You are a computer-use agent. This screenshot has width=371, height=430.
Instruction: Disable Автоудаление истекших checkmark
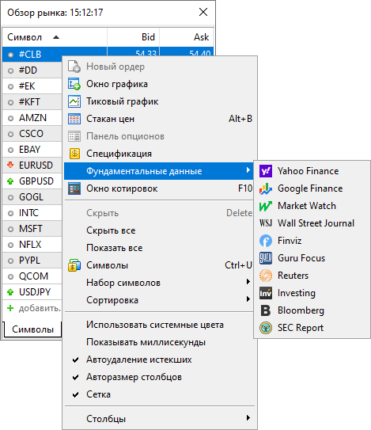click(x=76, y=360)
